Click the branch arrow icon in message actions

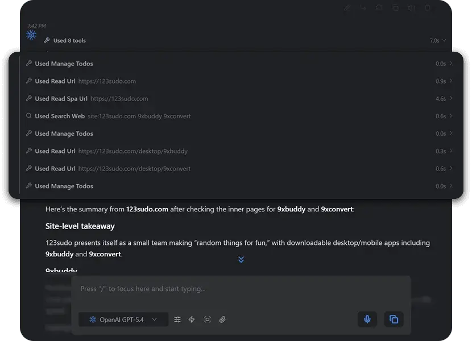[363, 8]
